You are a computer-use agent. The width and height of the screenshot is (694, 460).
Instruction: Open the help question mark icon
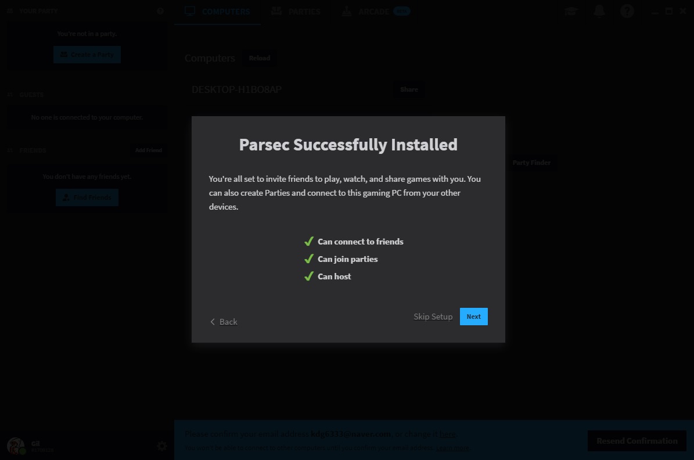tap(627, 11)
